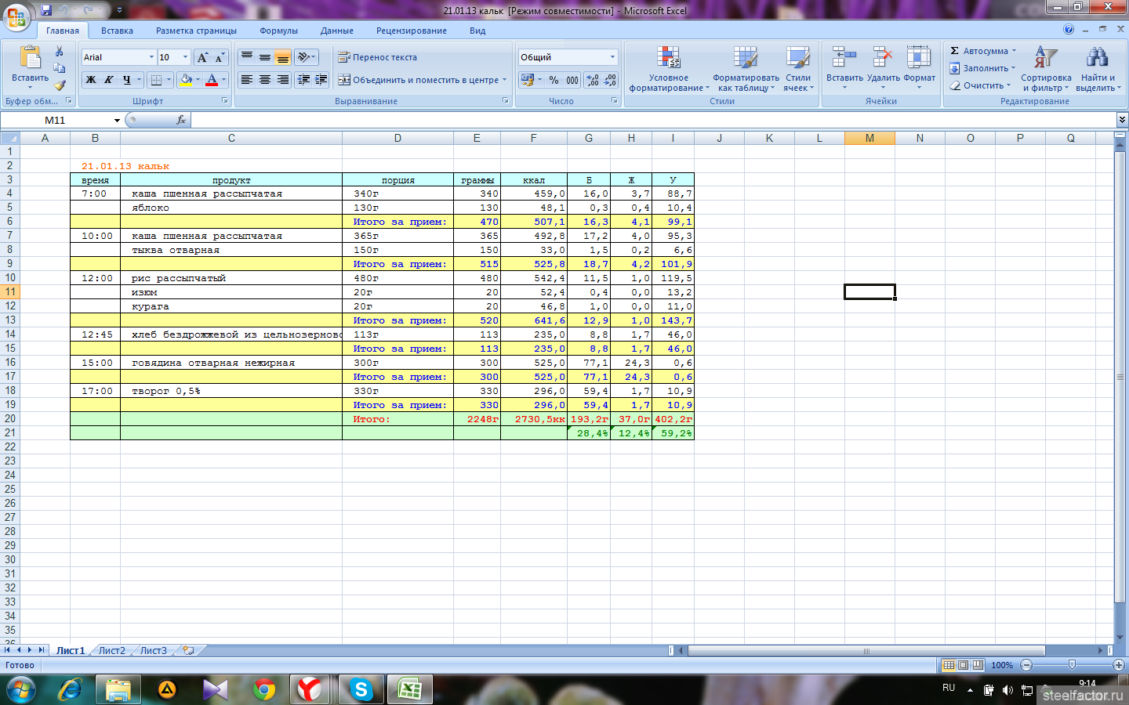
Task: Apply red font color A
Action: click(212, 80)
